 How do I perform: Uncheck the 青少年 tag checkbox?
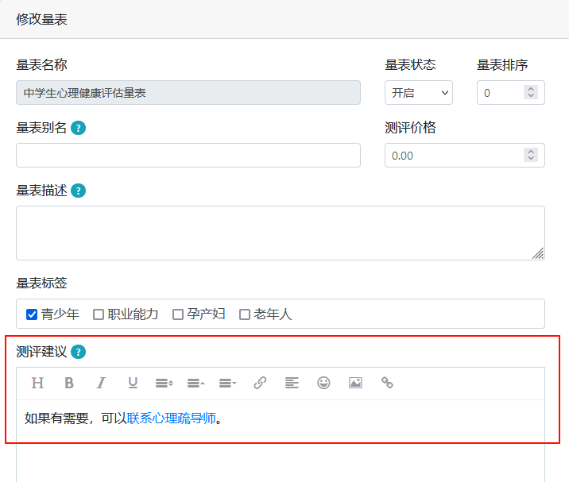[x=32, y=314]
